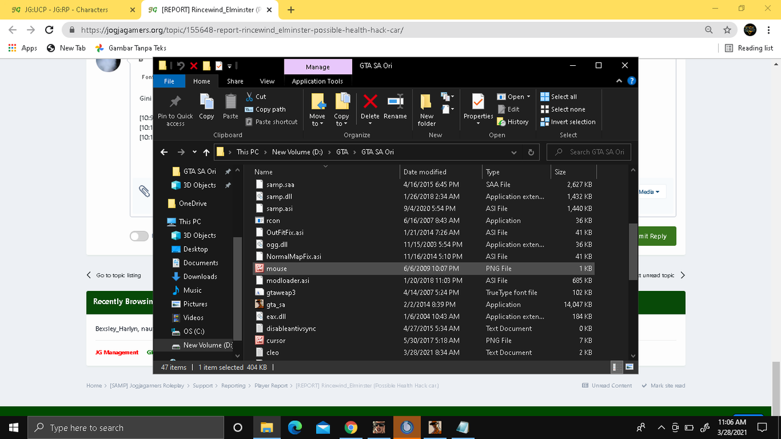Click the Manage contextual tab
Image resolution: width=781 pixels, height=439 pixels.
click(x=318, y=66)
